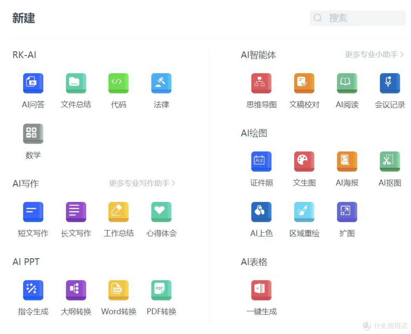Click the 更多专业小助手 link
Screen dimensions: 411x334
point(374,54)
